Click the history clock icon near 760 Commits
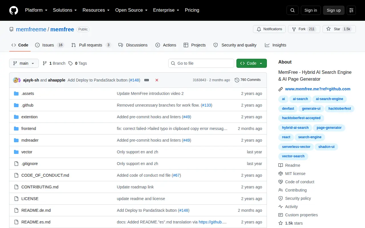This screenshot has height=228, width=365. pyautogui.click(x=237, y=80)
